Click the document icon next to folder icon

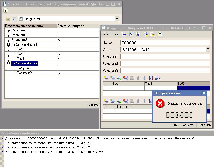pyautogui.click(x=15, y=19)
